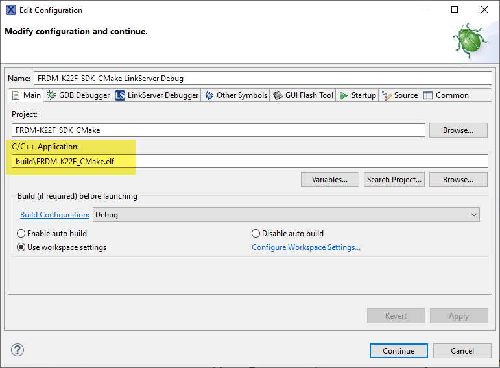The height and width of the screenshot is (368, 500).
Task: Click the Other Symbols tab icon
Action: coord(209,95)
